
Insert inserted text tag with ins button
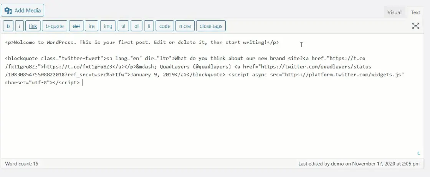tap(92, 26)
